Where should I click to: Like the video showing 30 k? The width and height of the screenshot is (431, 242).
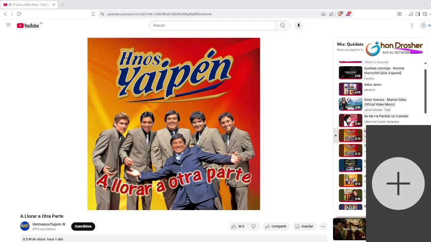coord(238,227)
